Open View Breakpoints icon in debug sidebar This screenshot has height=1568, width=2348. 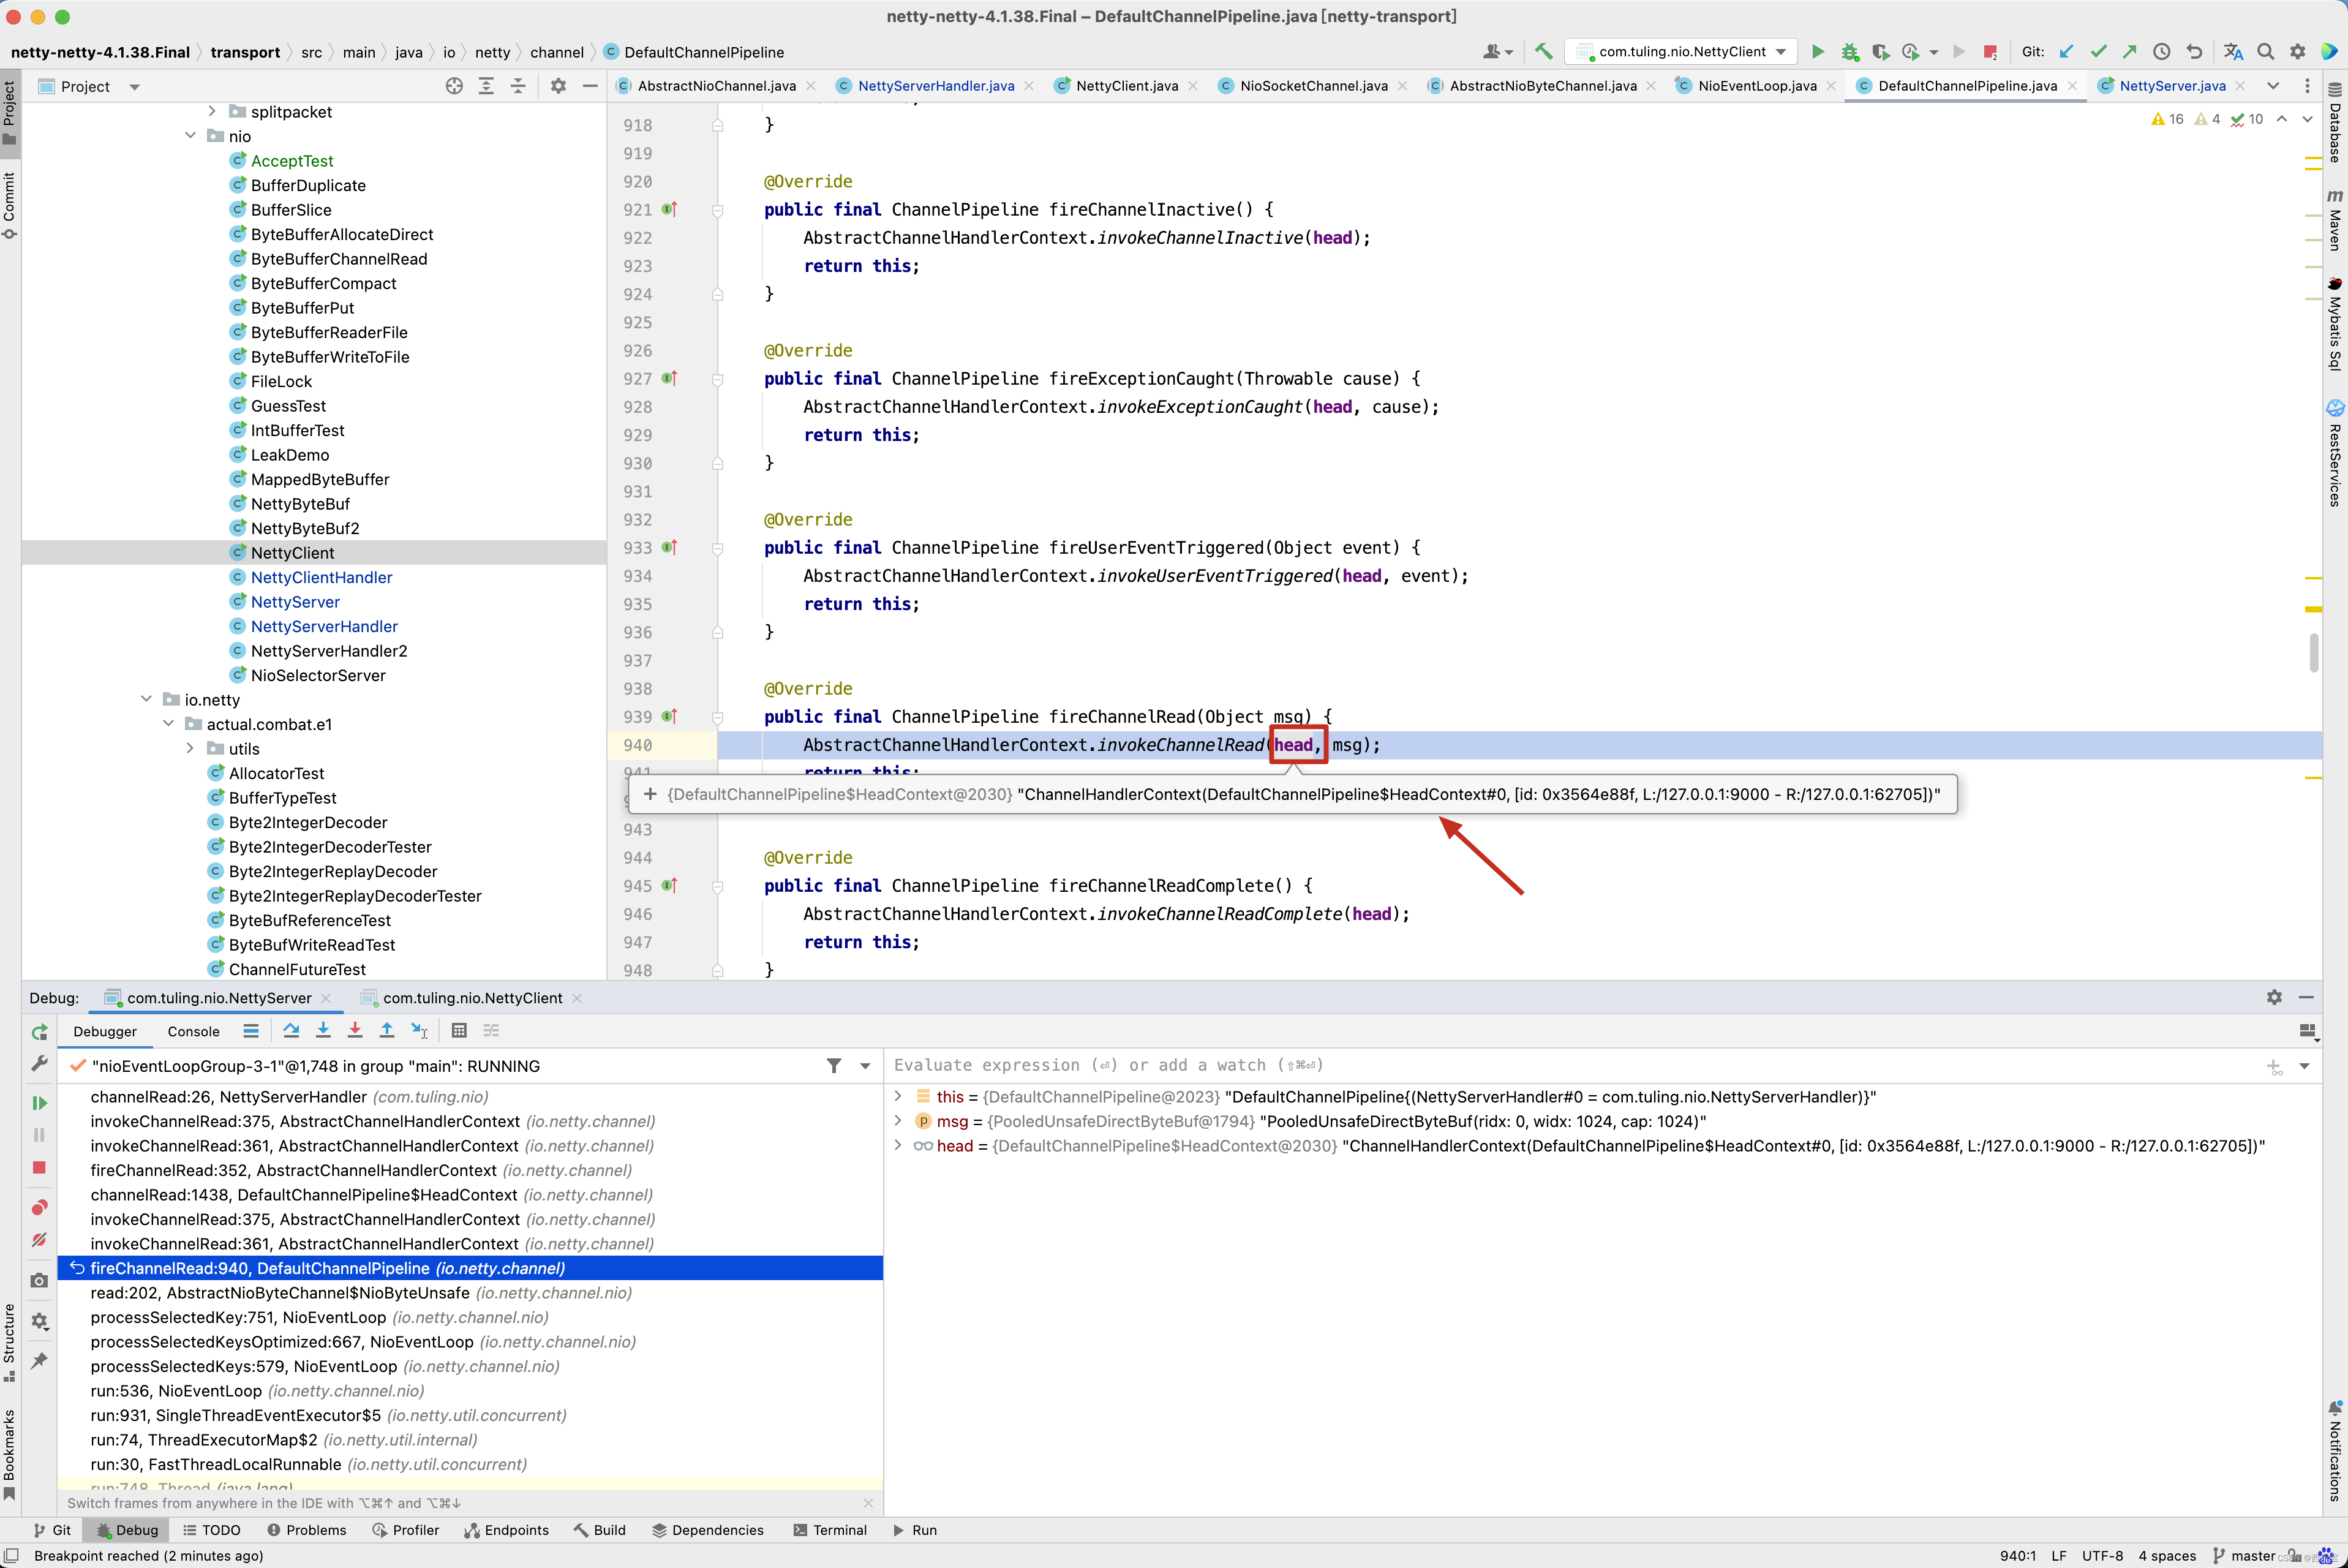click(x=39, y=1208)
